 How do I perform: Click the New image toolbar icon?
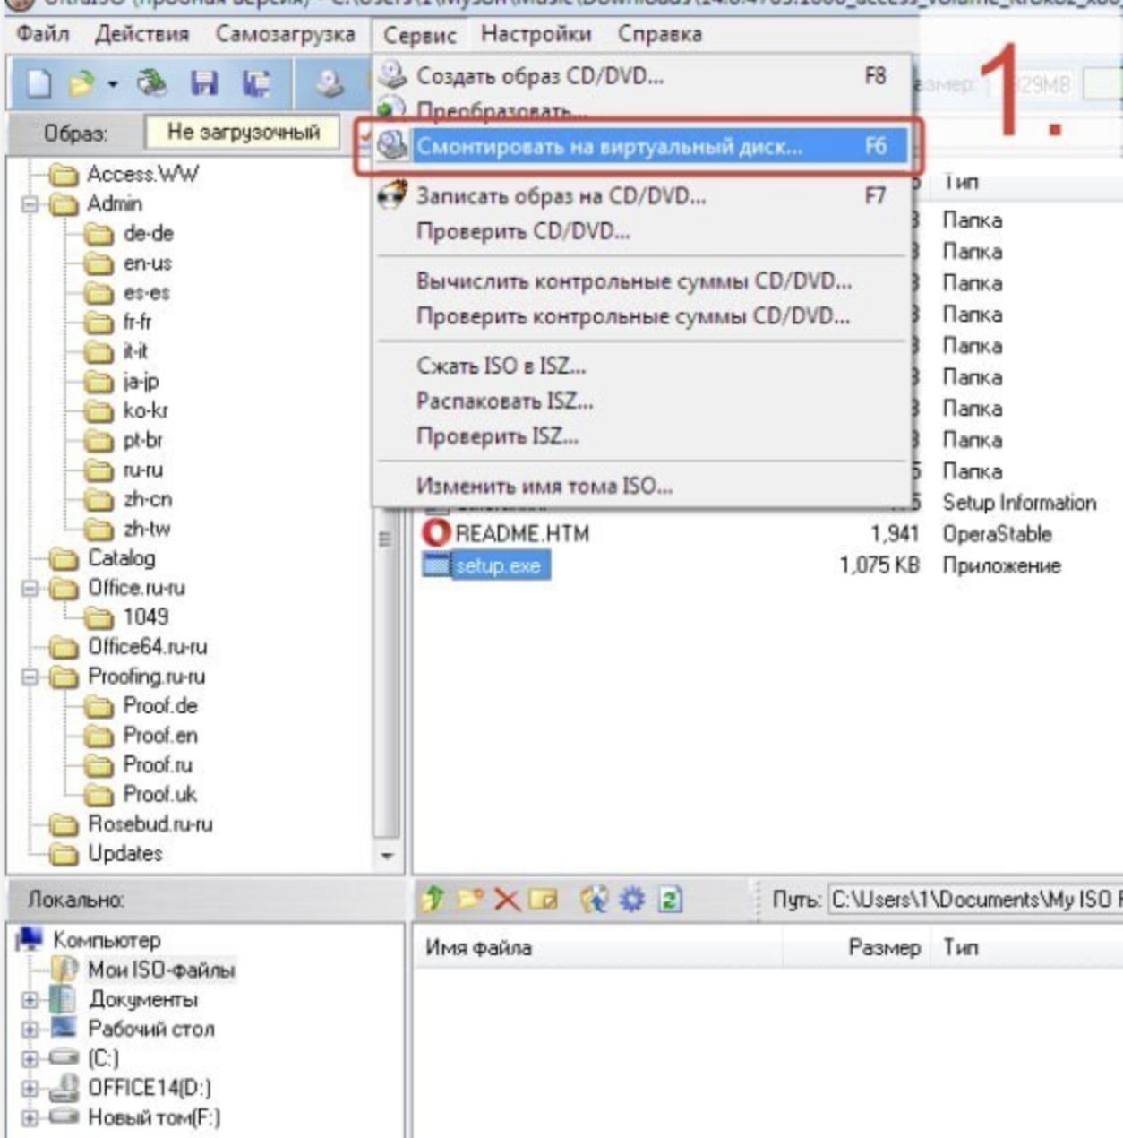(39, 83)
